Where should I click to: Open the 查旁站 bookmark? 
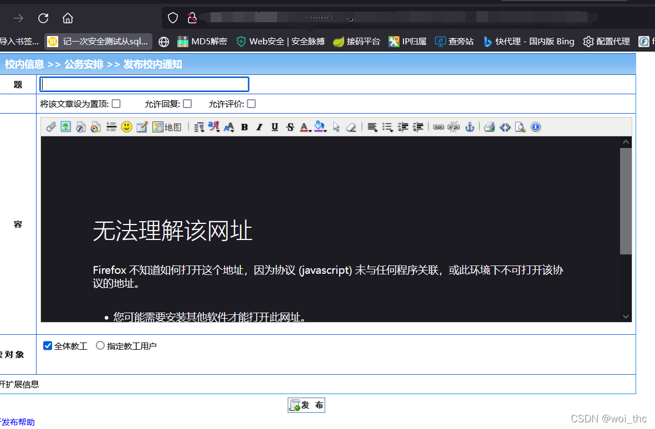[x=454, y=42]
